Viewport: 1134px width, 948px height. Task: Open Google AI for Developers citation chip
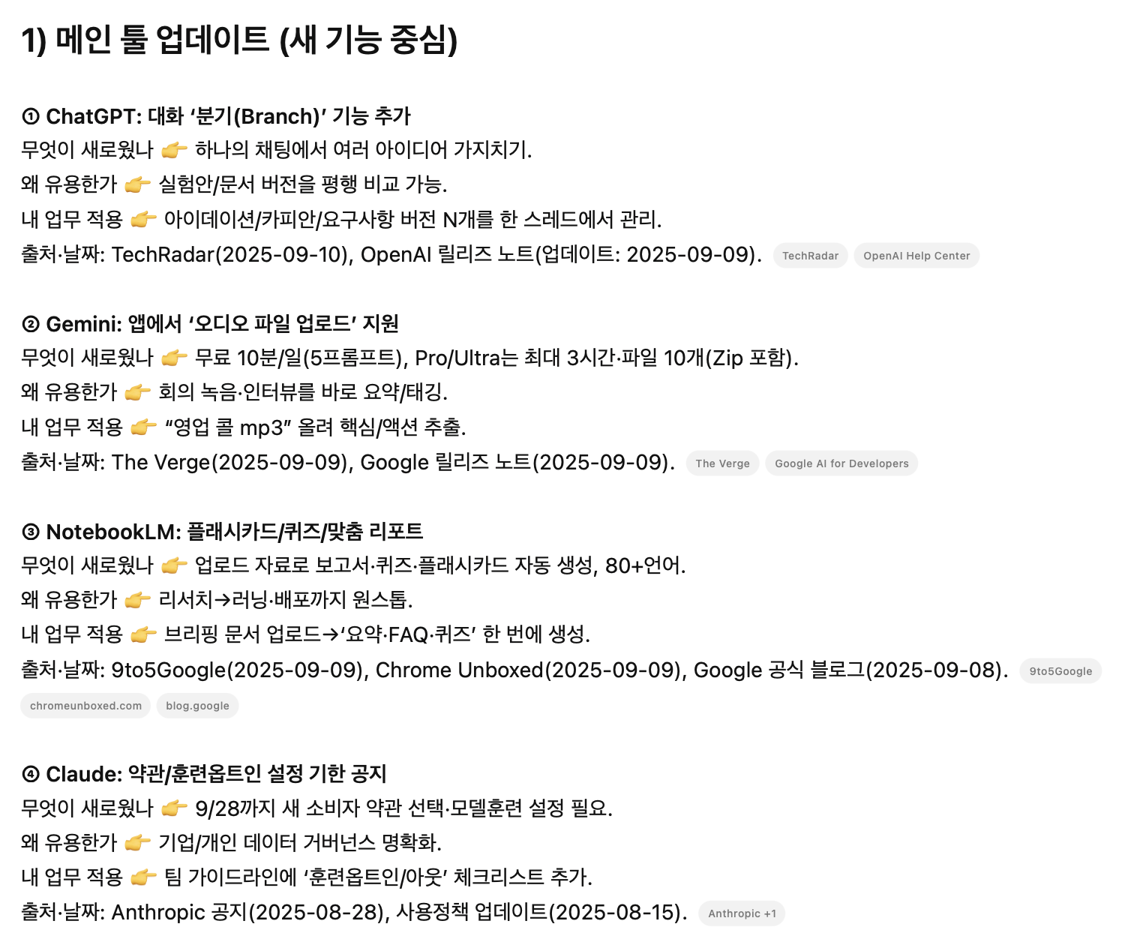click(841, 463)
